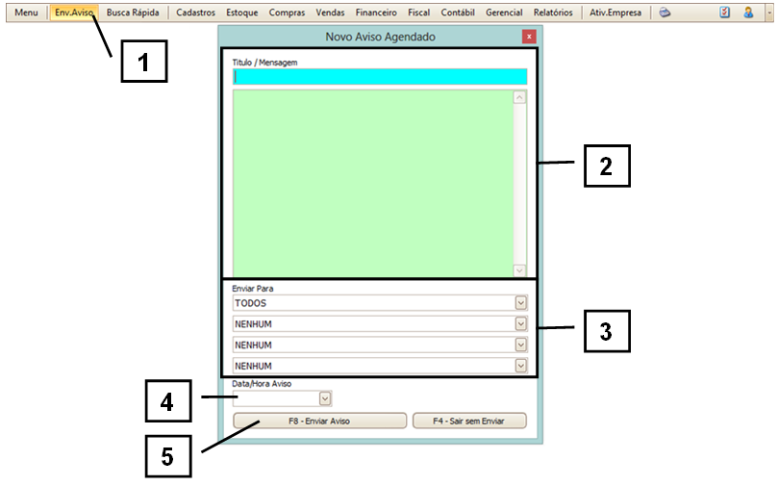The image size is (778, 486).
Task: Click the cyan title input field
Action: 380,77
